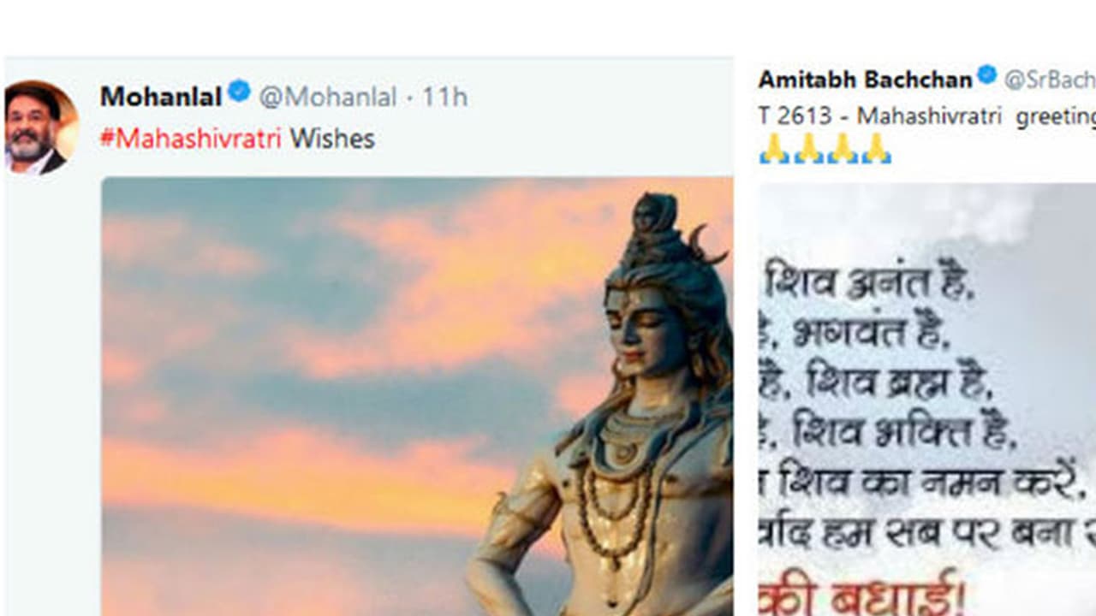The width and height of the screenshot is (1096, 616).
Task: Click the second folded hands emoji
Action: 808,149
